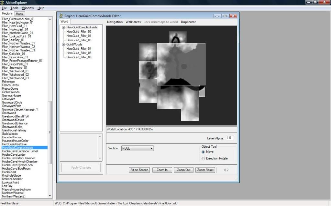Screen dimensions: 331x206
Task: Select GrannysHouse in regions list
Action: click(11, 95)
